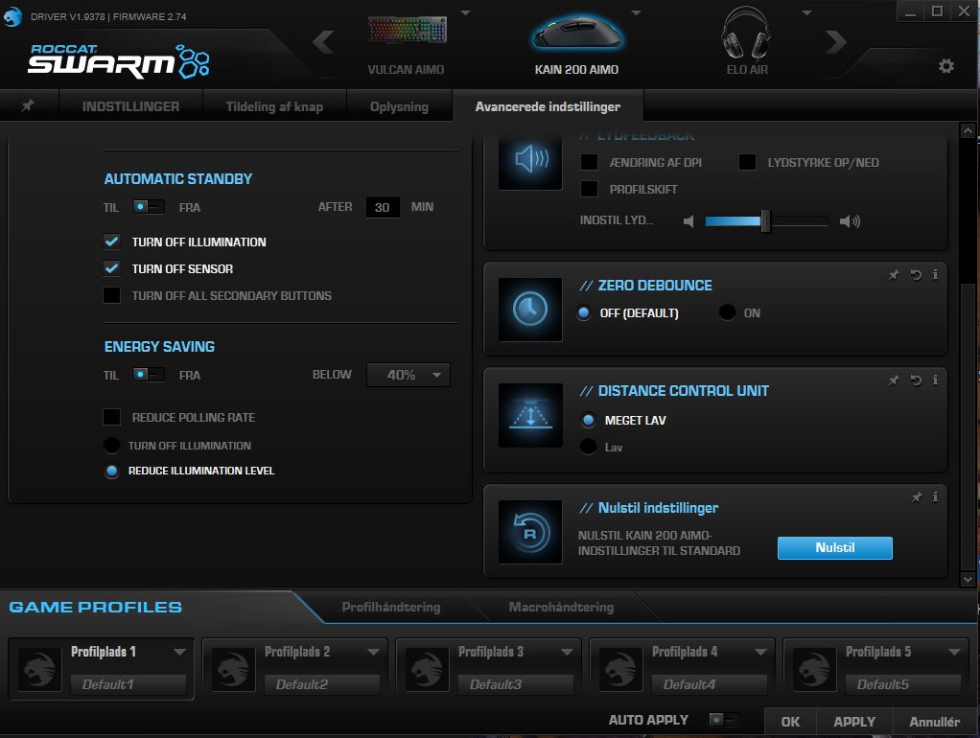Image resolution: width=980 pixels, height=738 pixels.
Task: Enable Reduce Polling Rate checkbox
Action: point(112,417)
